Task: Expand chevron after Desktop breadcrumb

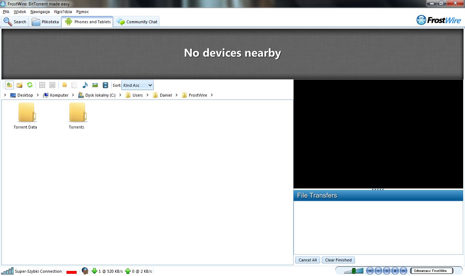Action: (38, 95)
